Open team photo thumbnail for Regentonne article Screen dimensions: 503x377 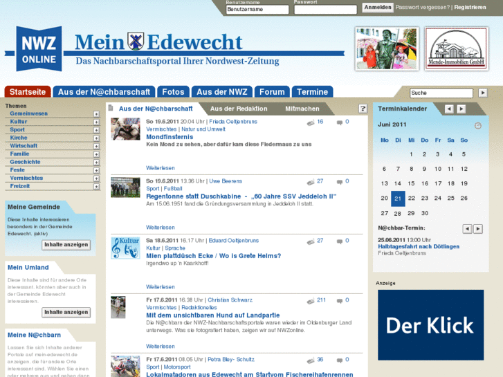125,187
